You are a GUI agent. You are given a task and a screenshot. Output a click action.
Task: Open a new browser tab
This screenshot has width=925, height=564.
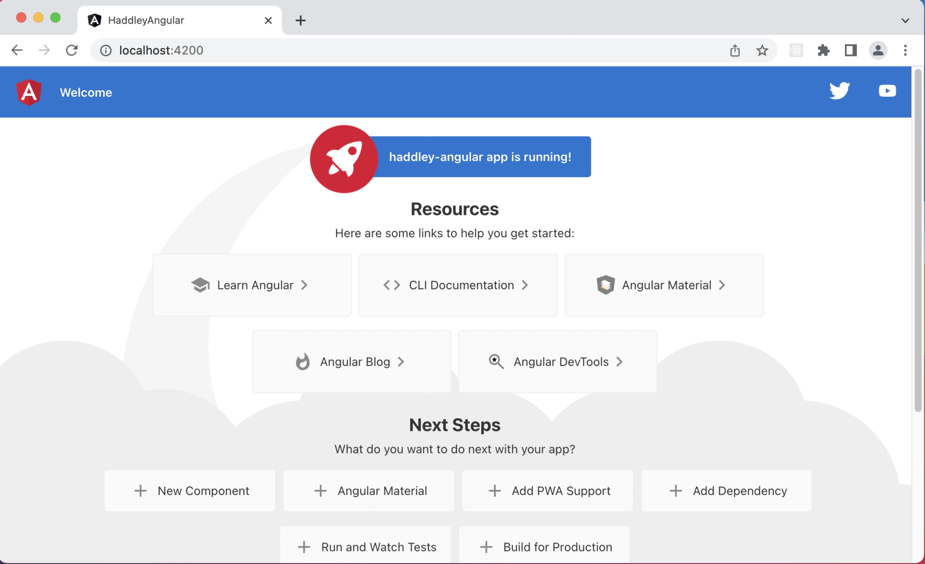300,21
